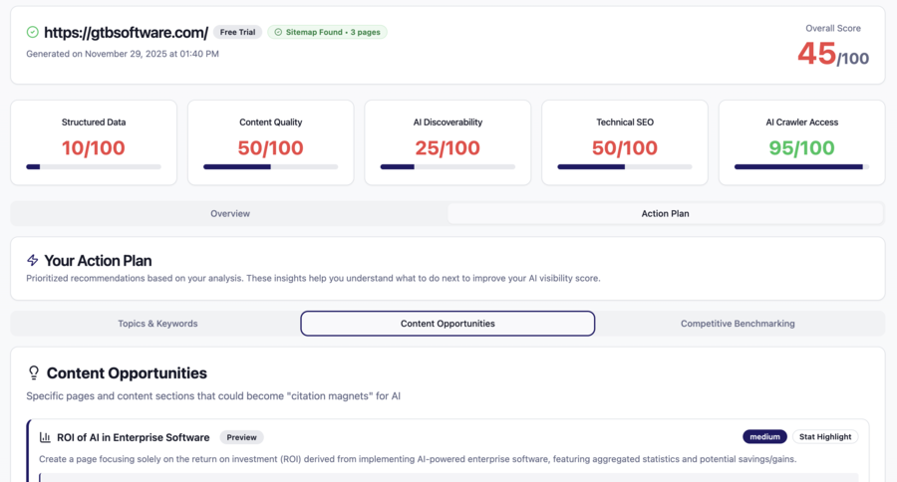
Task: Click the lightning bolt Action Plan icon
Action: [x=33, y=260]
